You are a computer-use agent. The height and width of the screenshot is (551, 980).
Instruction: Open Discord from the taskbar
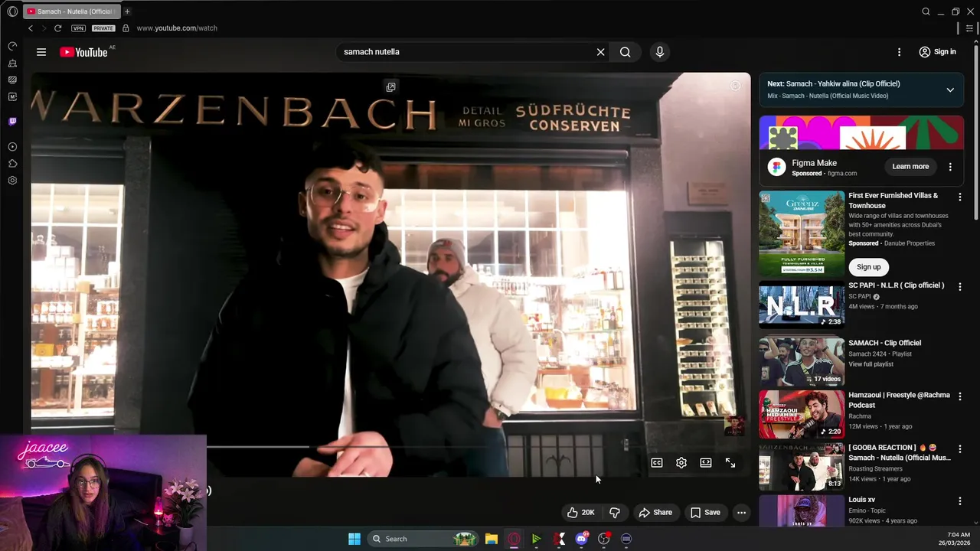tap(581, 539)
